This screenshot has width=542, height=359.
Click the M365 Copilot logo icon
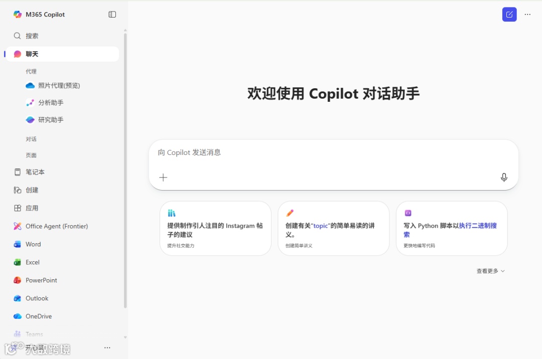tap(17, 15)
